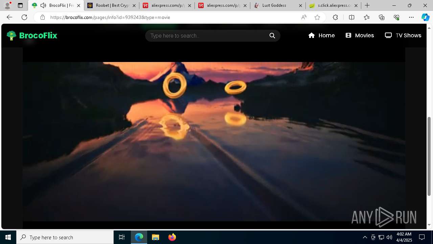Image resolution: width=433 pixels, height=244 pixels.
Task: Click the Windows taskbar search box
Action: [x=65, y=237]
